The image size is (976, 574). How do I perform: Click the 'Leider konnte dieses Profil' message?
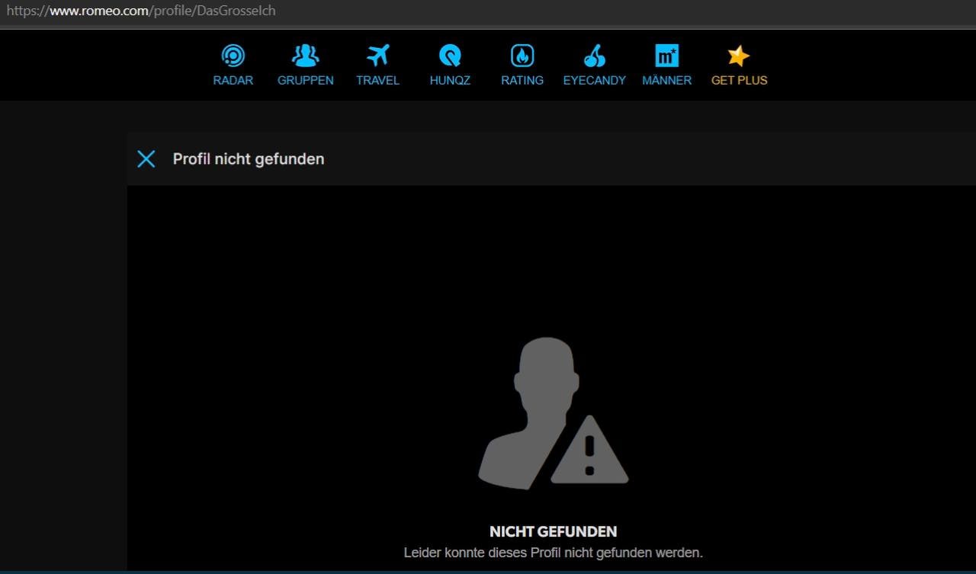[553, 552]
